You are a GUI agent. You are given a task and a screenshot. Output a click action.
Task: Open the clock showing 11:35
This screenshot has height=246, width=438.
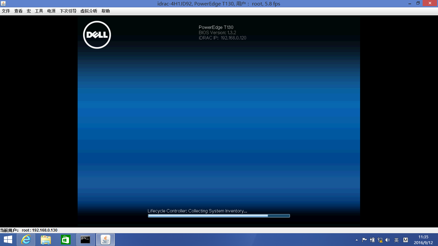coord(423,240)
